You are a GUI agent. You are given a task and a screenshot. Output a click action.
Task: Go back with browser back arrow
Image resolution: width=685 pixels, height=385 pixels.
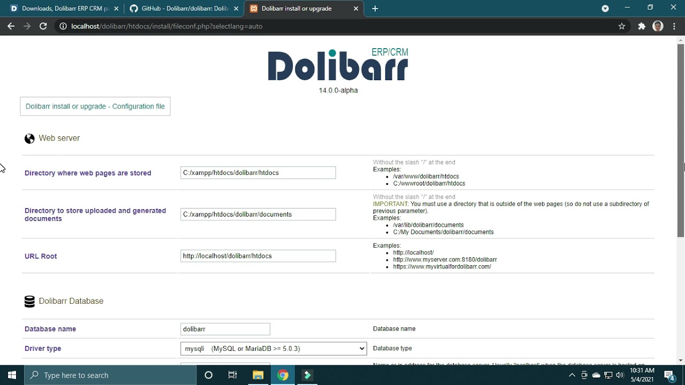(x=11, y=26)
